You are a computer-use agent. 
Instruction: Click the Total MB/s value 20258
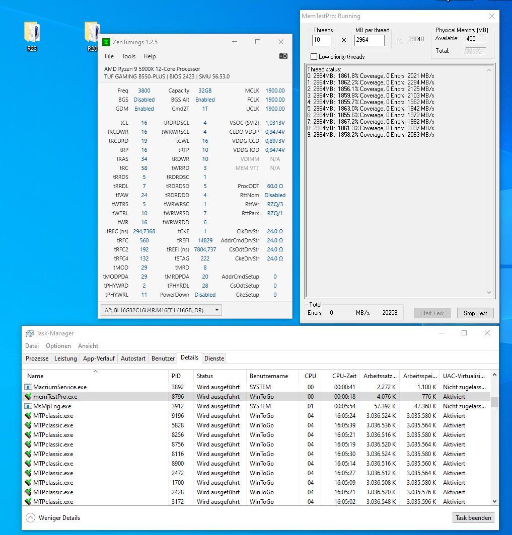[390, 313]
